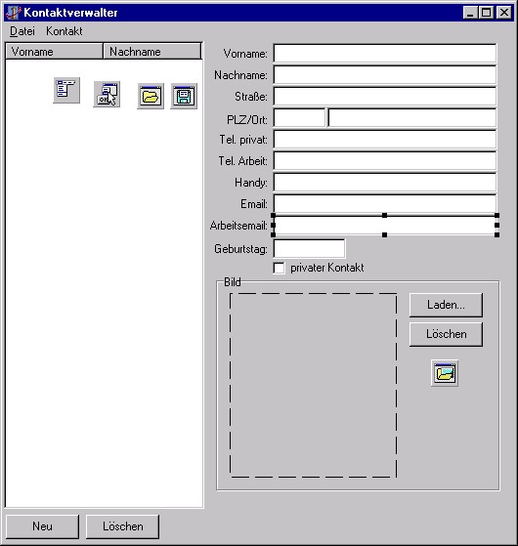Select the picture dialog icon below Löschen
The image size is (518, 546).
(445, 373)
